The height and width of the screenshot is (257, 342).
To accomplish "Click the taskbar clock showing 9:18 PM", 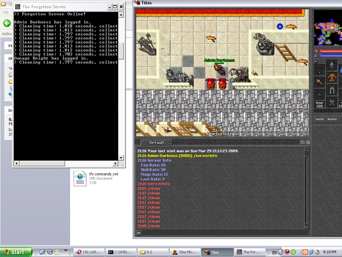I will pos(330,252).
